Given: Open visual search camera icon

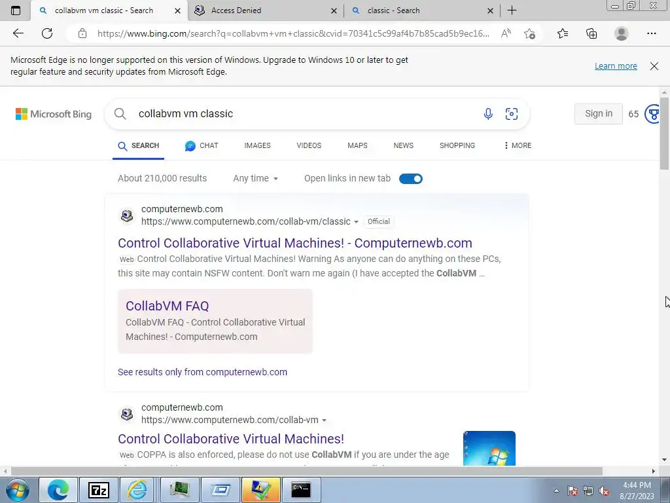Looking at the screenshot, I should pyautogui.click(x=512, y=114).
